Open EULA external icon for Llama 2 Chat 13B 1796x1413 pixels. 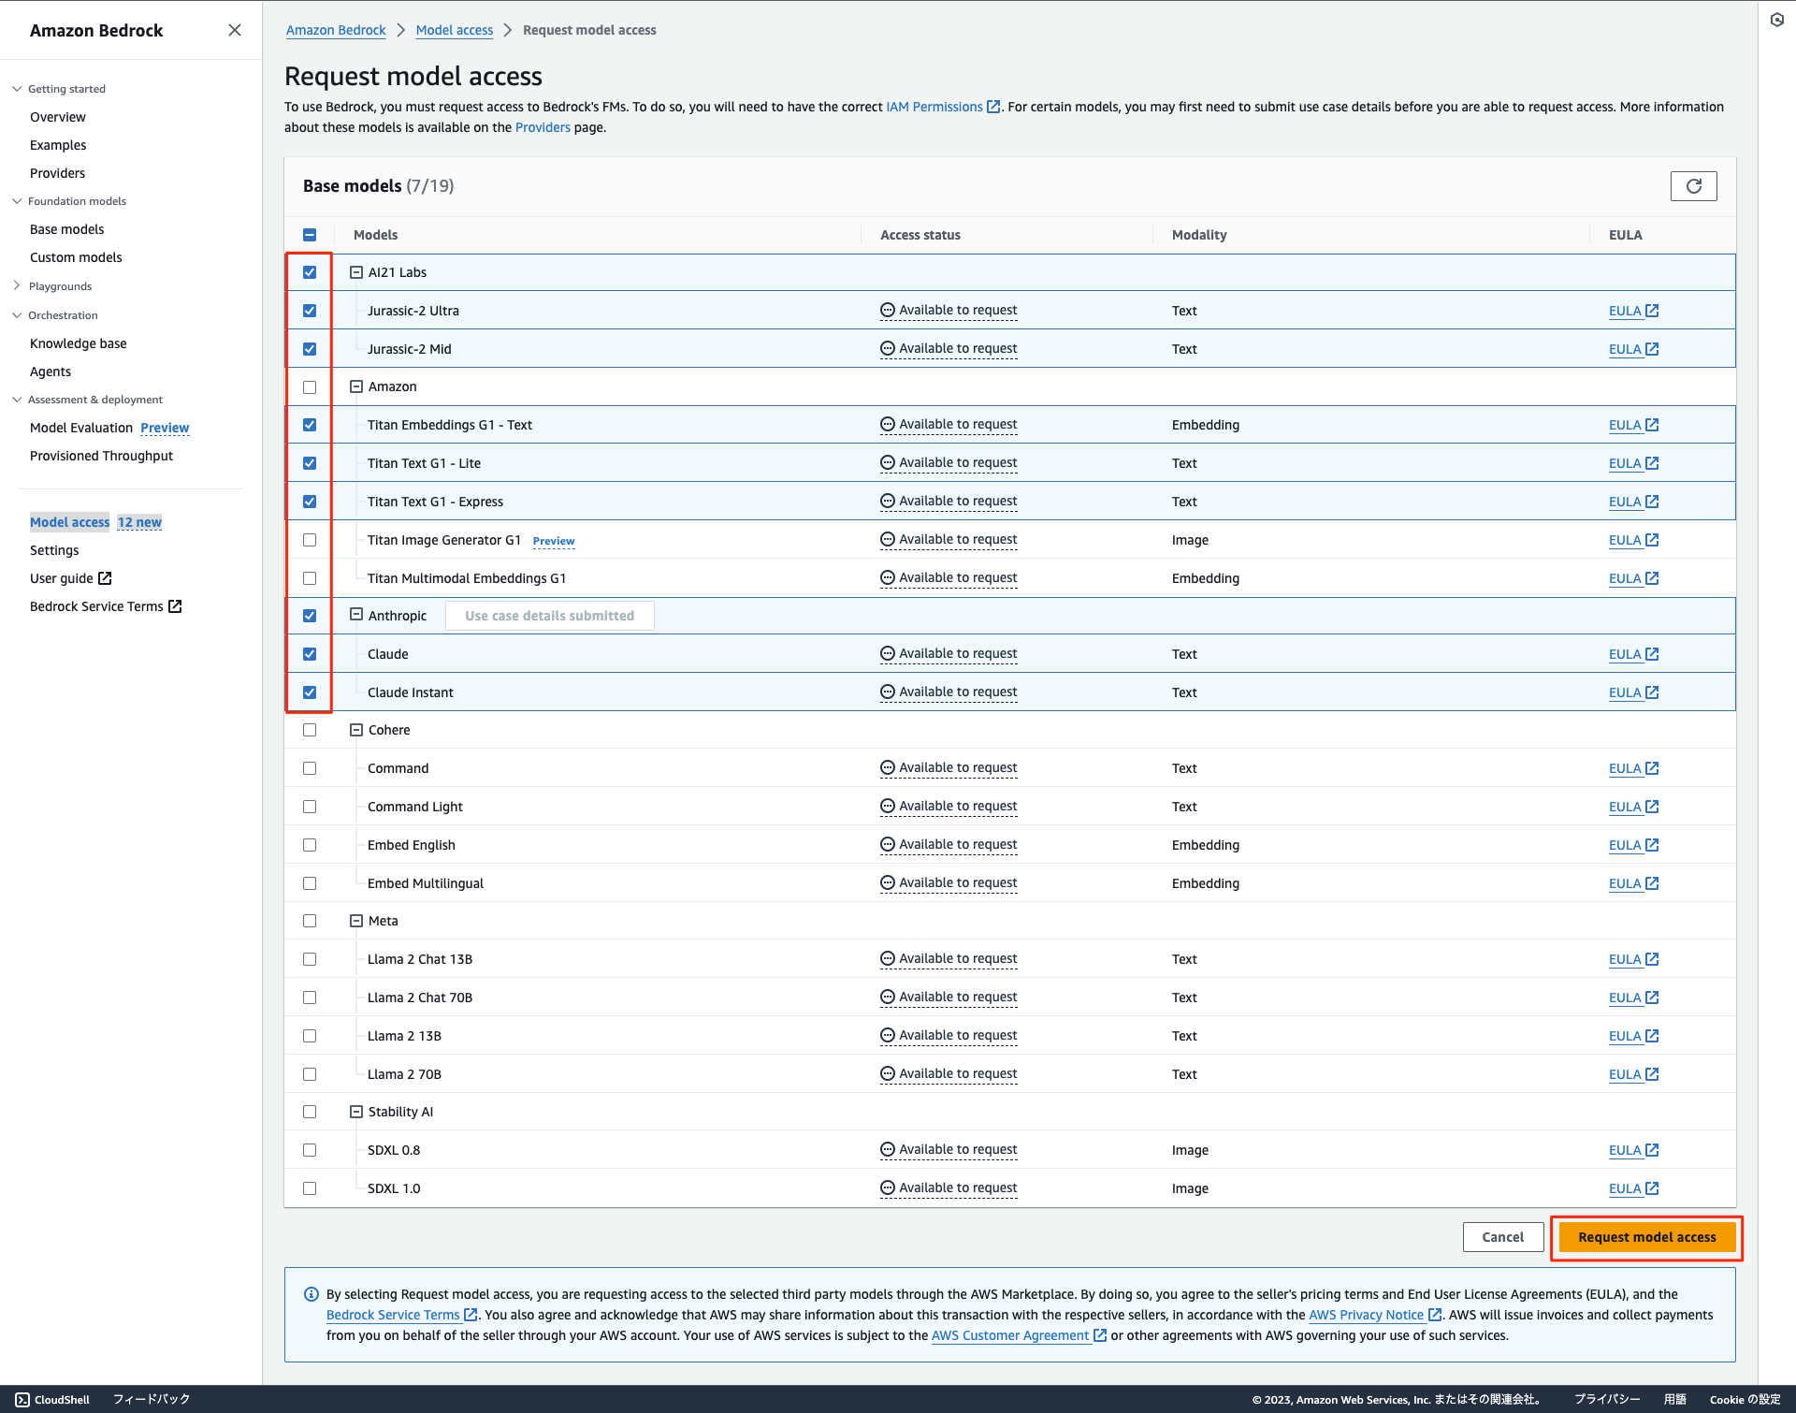[x=1652, y=959]
